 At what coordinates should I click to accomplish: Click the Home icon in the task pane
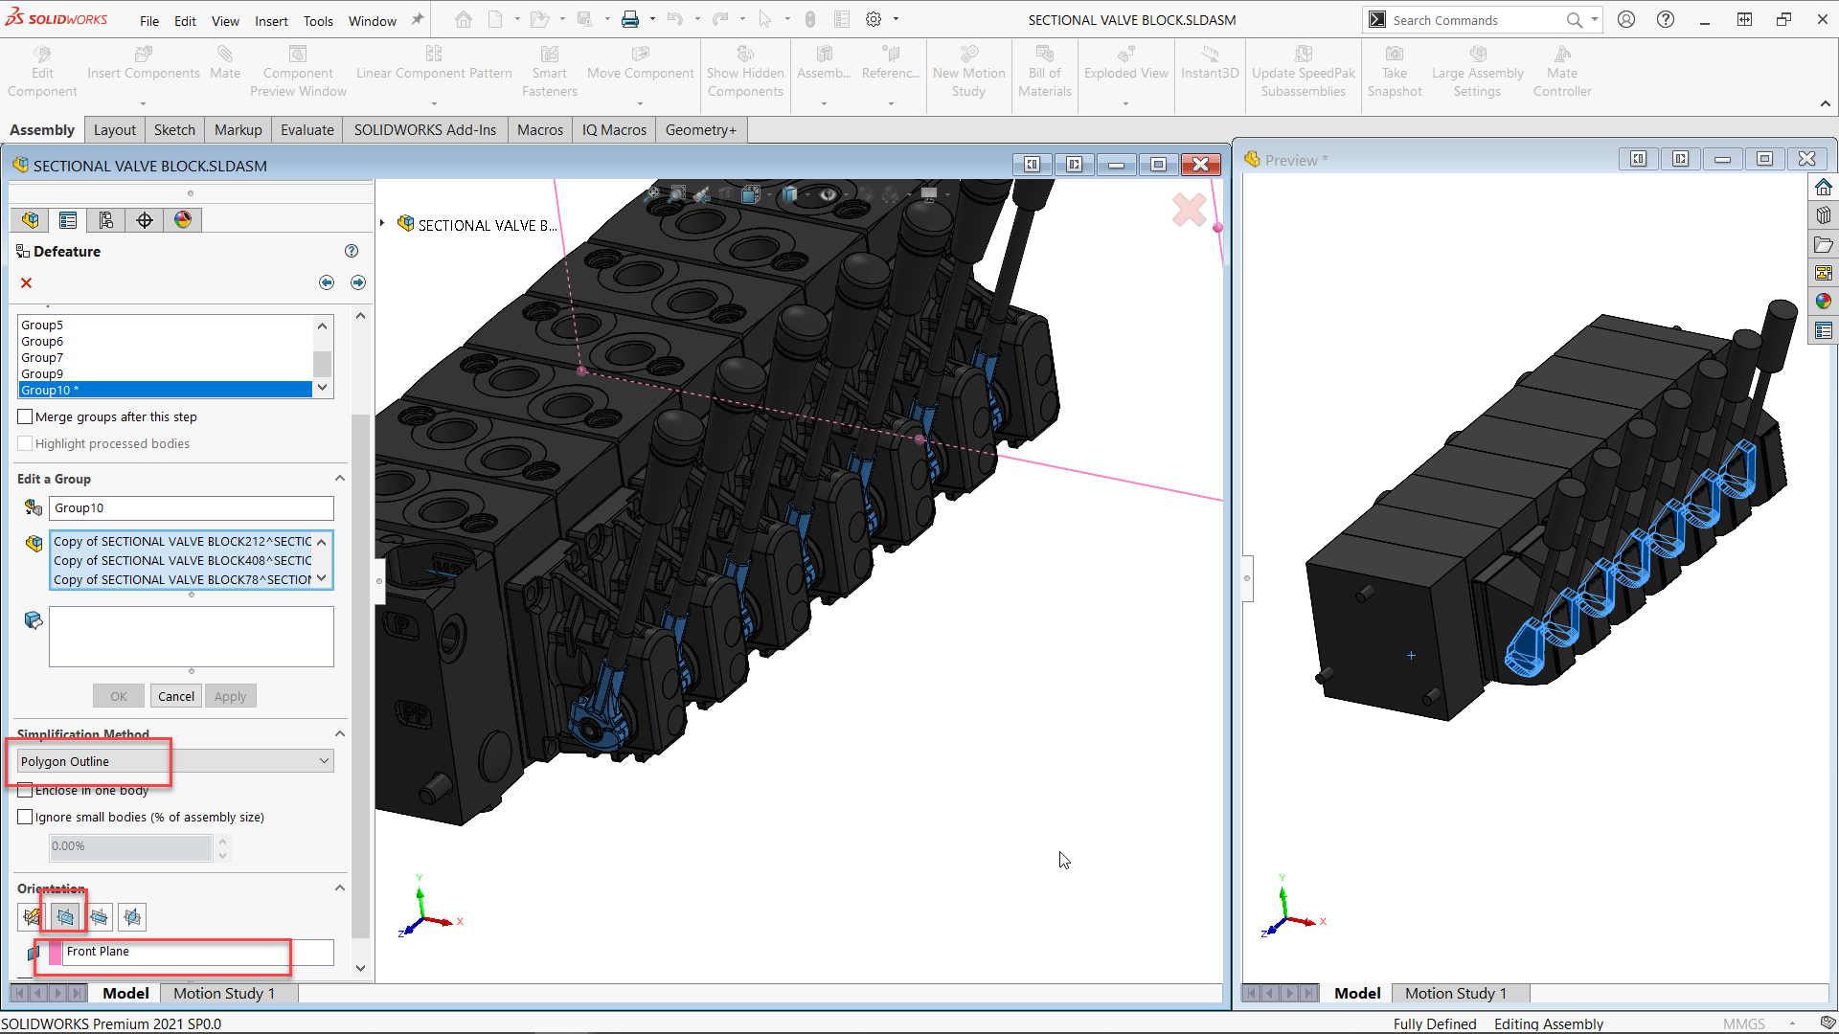pyautogui.click(x=1824, y=187)
